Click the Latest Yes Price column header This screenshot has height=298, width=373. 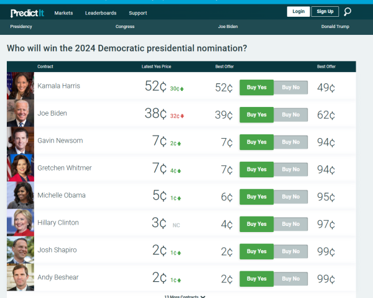(x=156, y=67)
